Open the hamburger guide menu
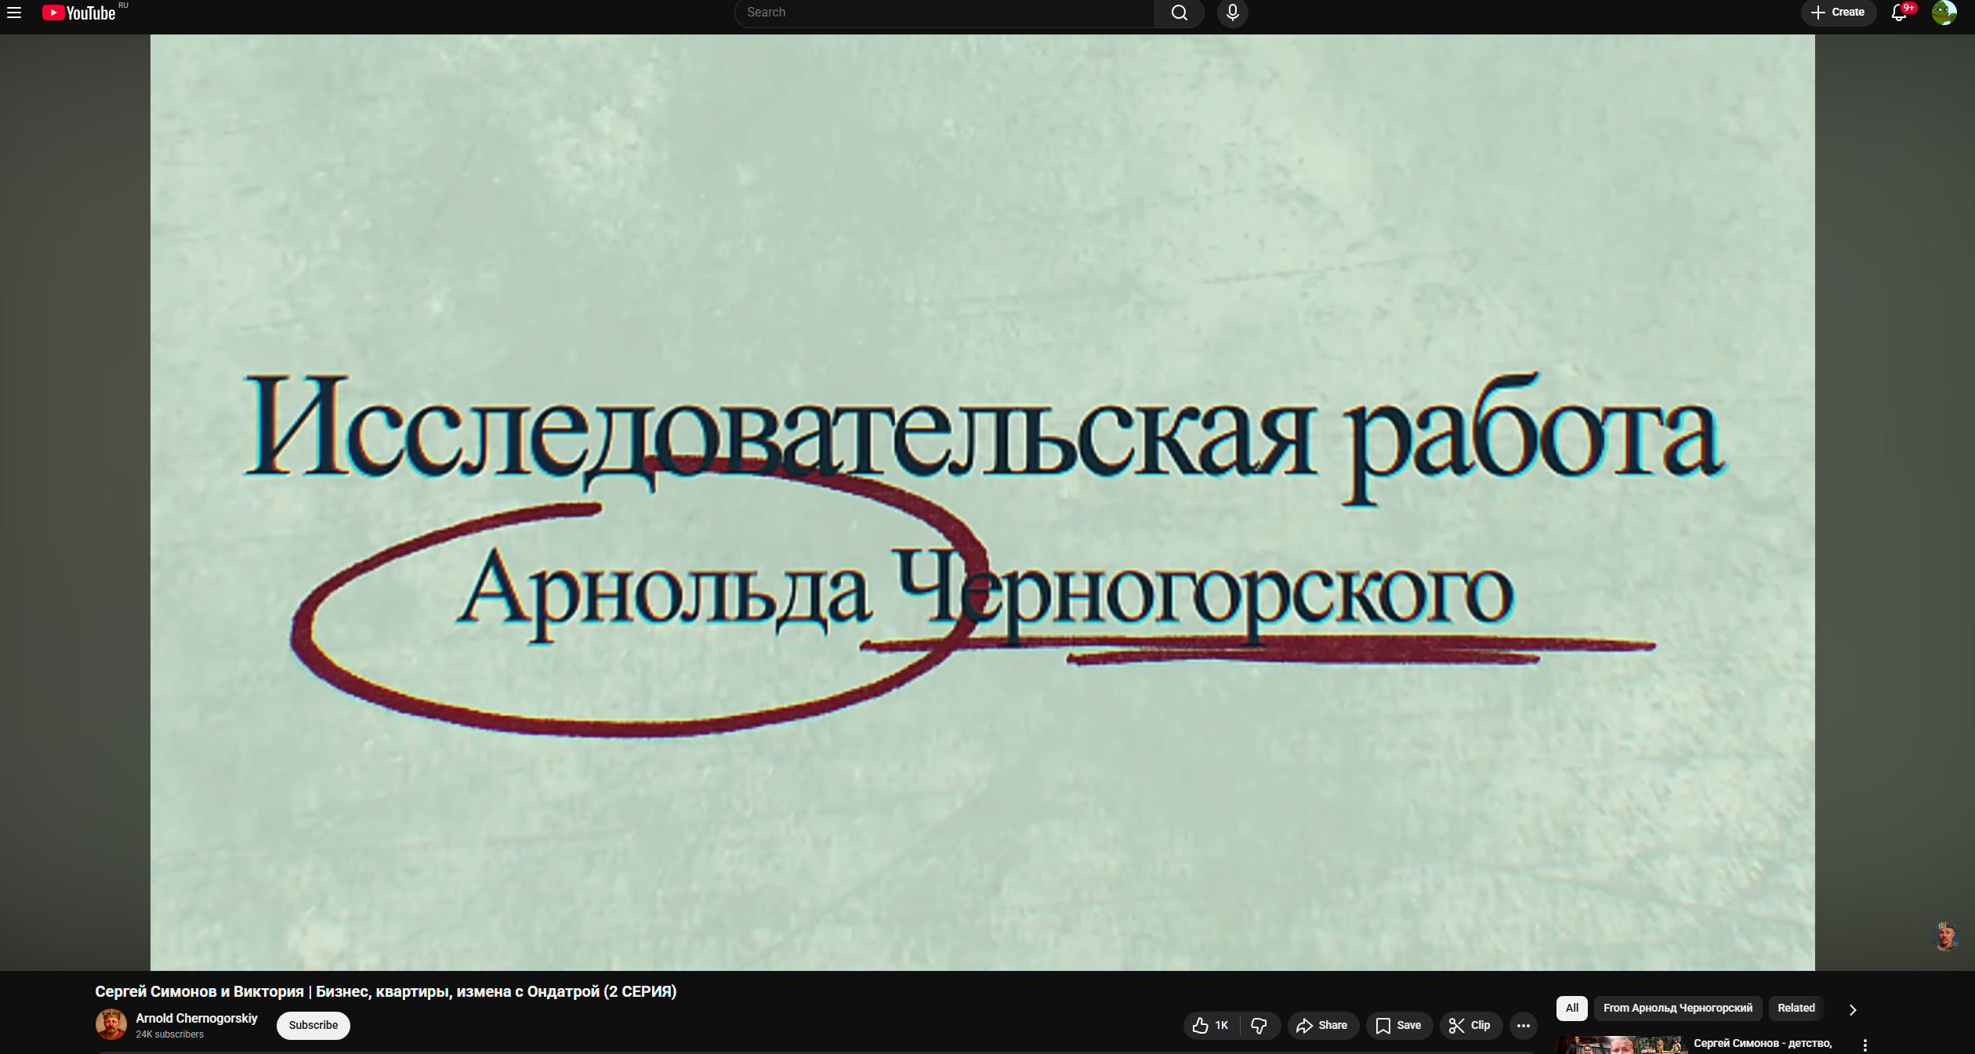Viewport: 1975px width, 1054px height. coord(14,13)
